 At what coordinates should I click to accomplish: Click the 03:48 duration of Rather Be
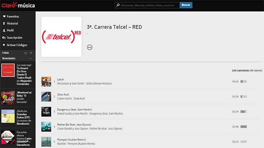point(235,127)
